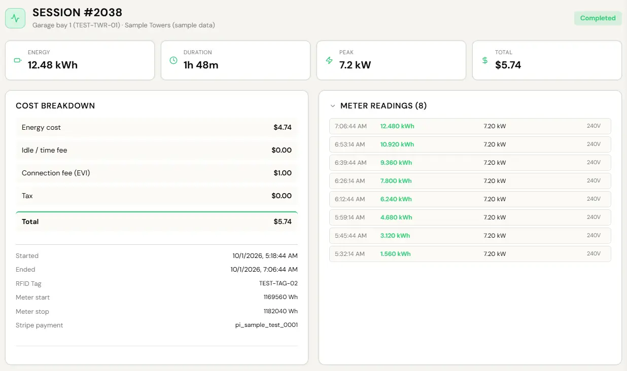Select the 6:53:14 AM meter reading row
Viewport: 627px width, 371px height.
point(470,144)
